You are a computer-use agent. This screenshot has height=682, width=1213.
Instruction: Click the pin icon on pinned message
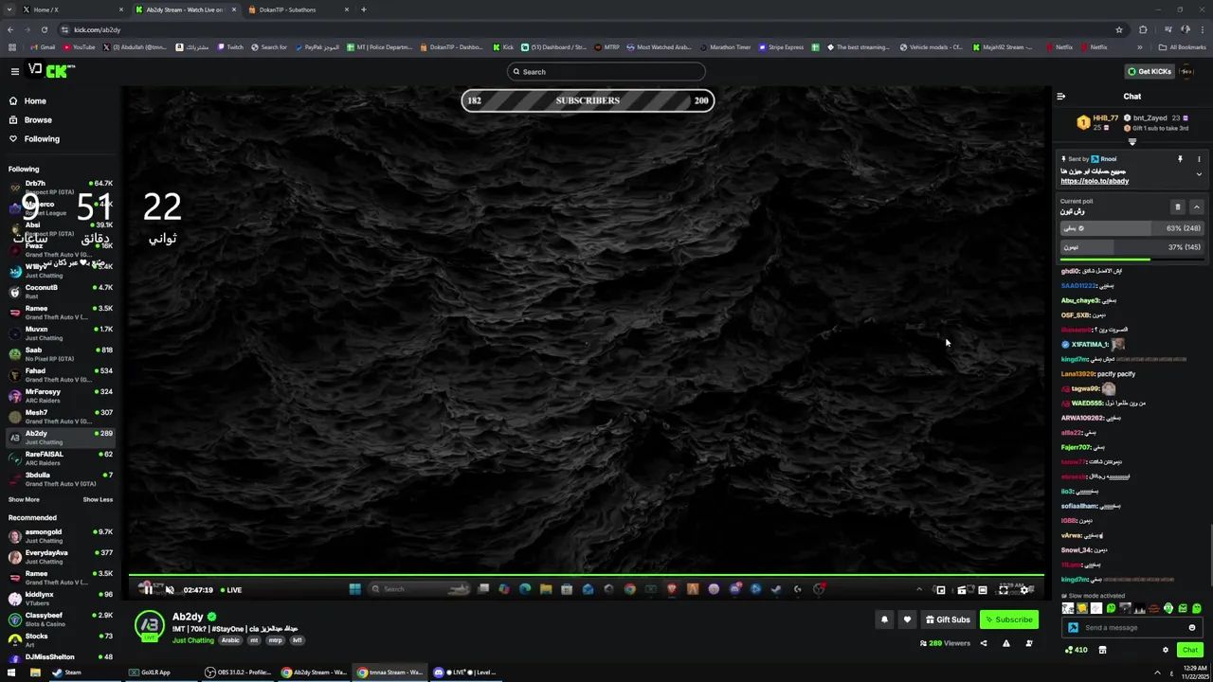pos(1180,159)
